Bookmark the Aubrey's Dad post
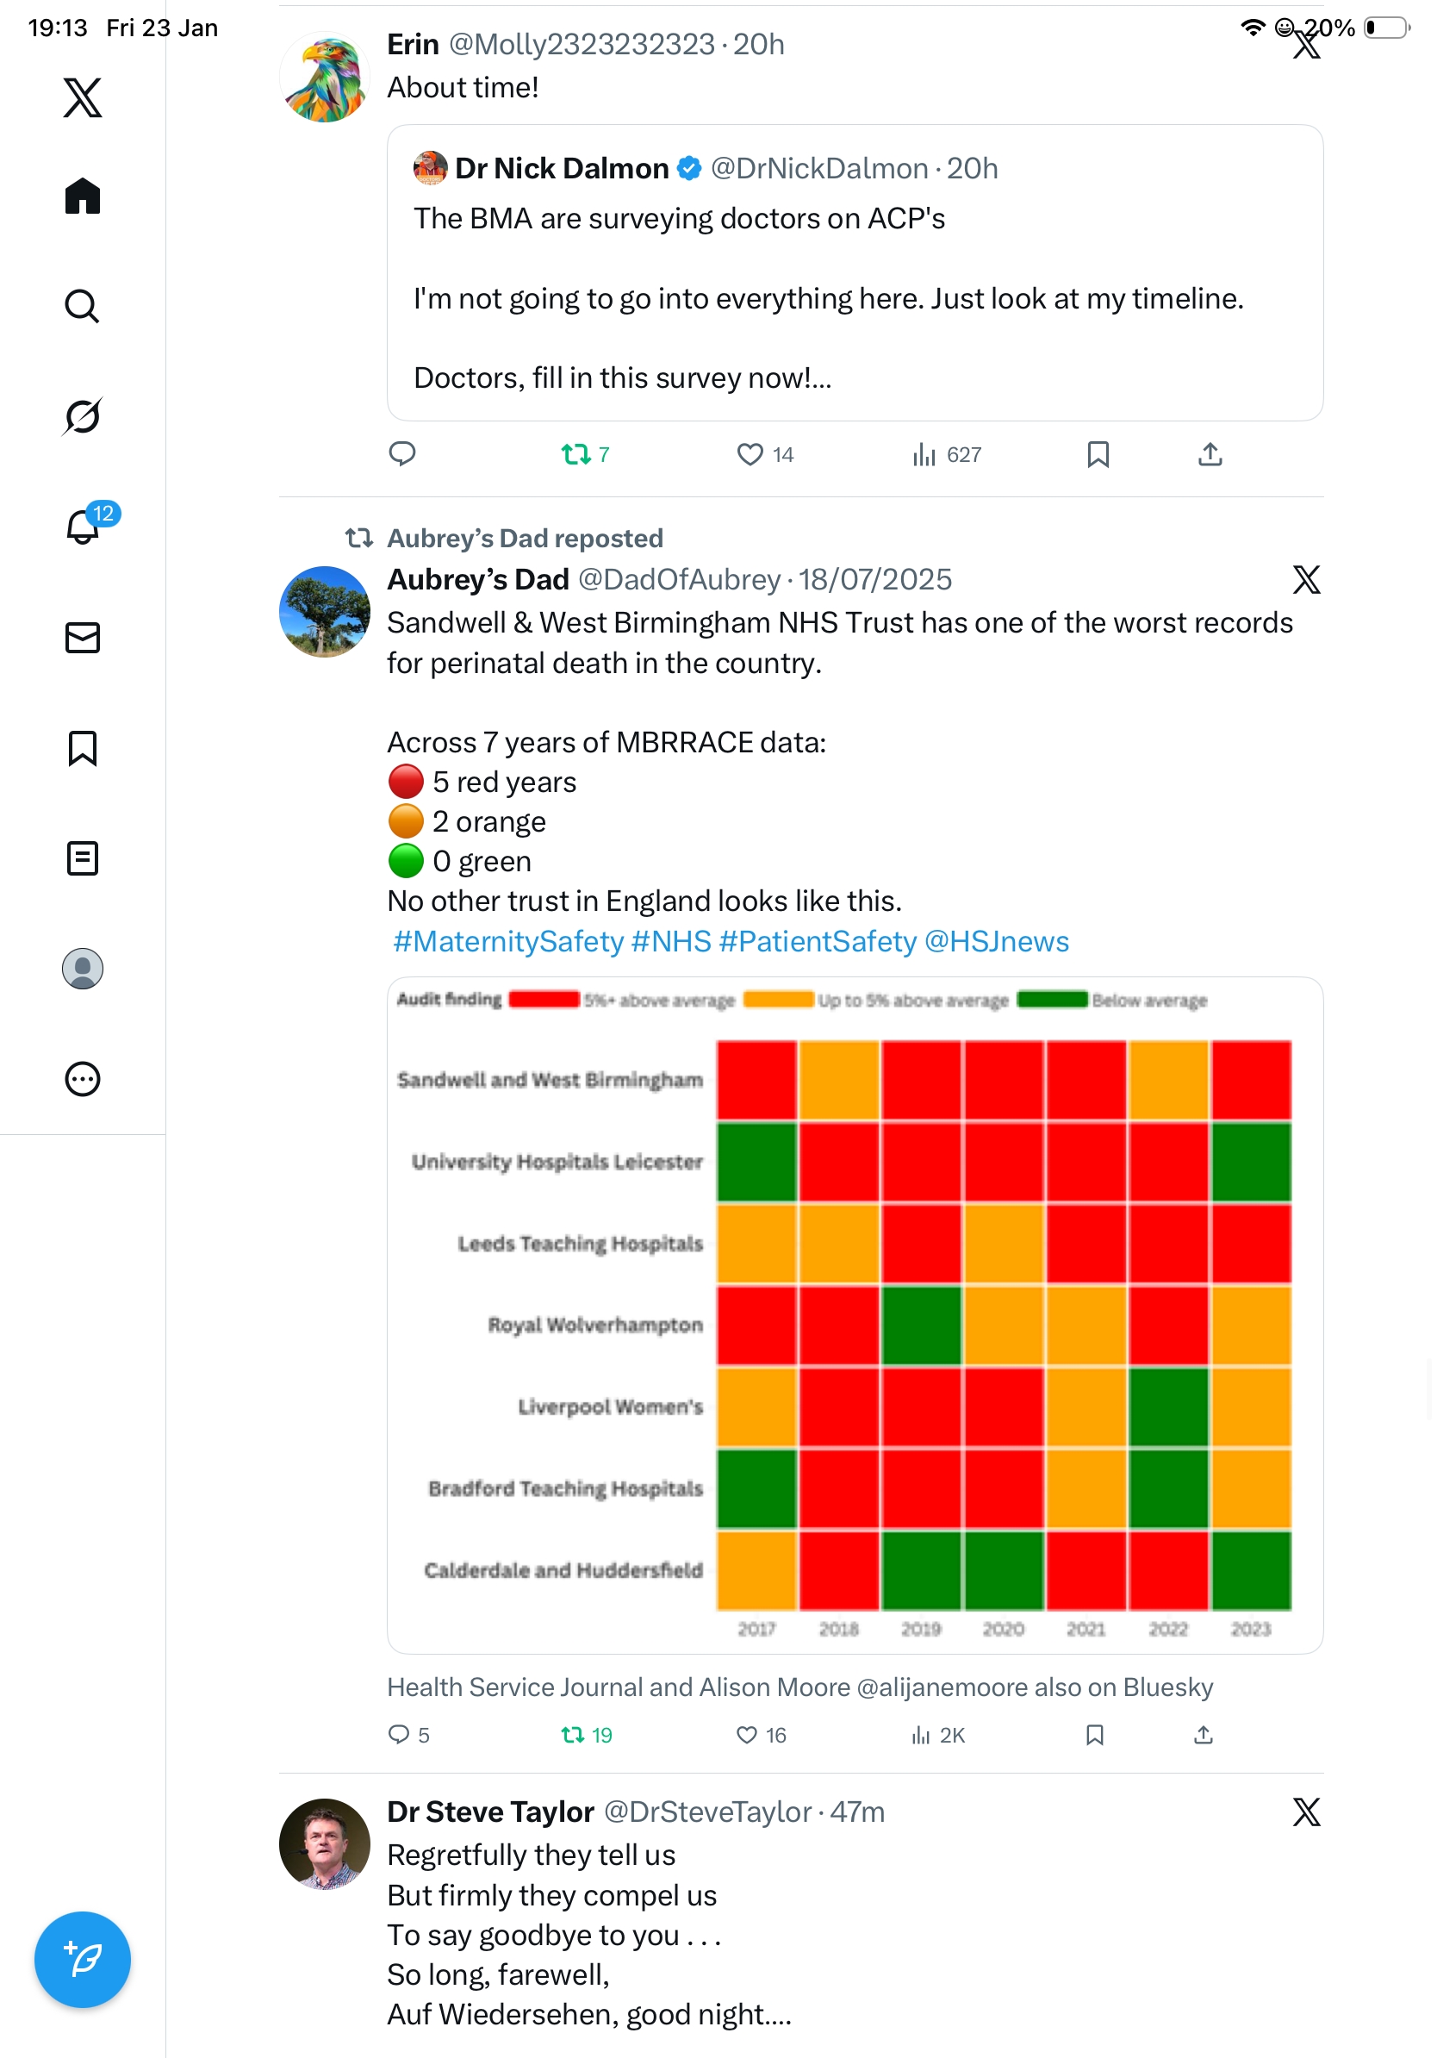 click(x=1094, y=1735)
